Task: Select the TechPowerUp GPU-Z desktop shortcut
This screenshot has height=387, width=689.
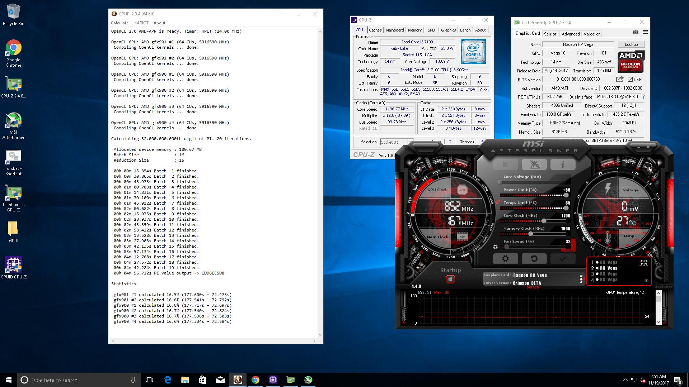Action: (x=13, y=199)
